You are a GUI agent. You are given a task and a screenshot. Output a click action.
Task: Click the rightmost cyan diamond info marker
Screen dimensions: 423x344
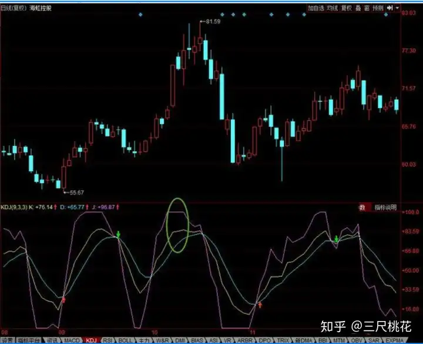pyautogui.click(x=386, y=15)
